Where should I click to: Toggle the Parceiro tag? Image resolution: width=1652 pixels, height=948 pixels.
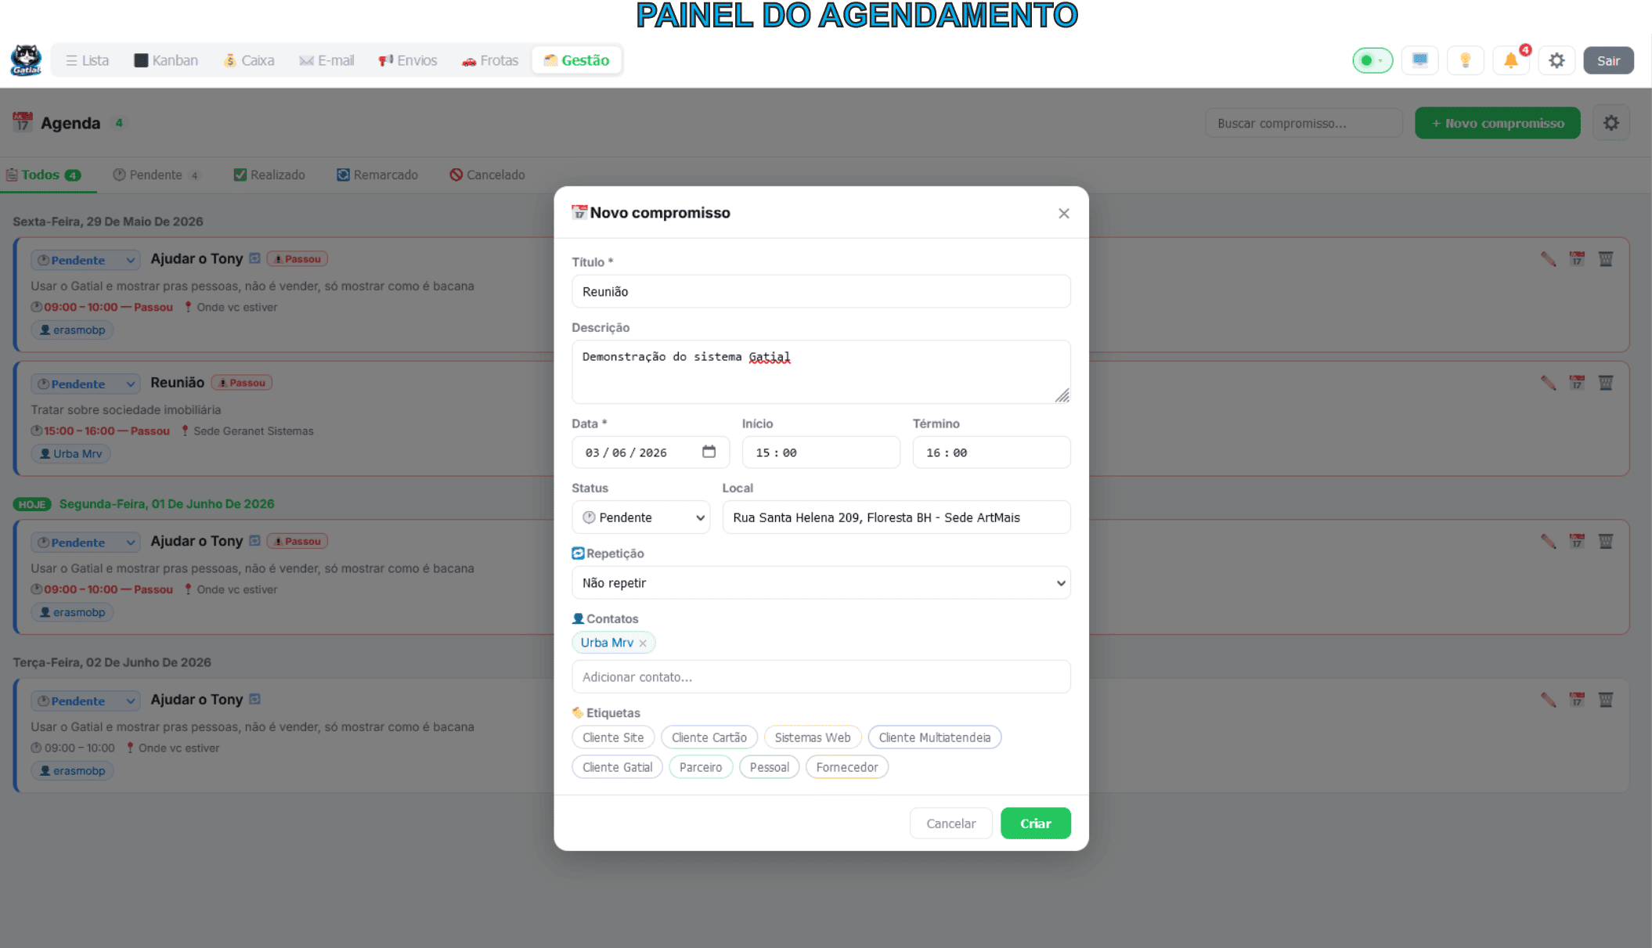(x=701, y=767)
